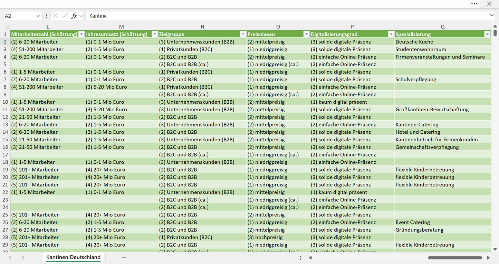The image size is (499, 264).
Task: Select column P header
Action: (x=352, y=27)
